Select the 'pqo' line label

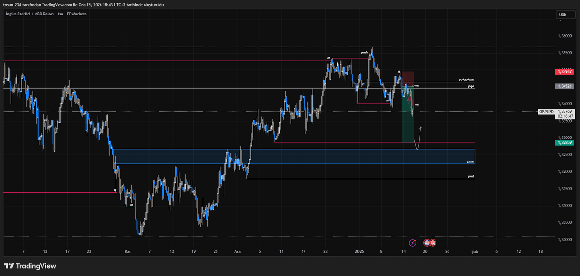click(471, 86)
